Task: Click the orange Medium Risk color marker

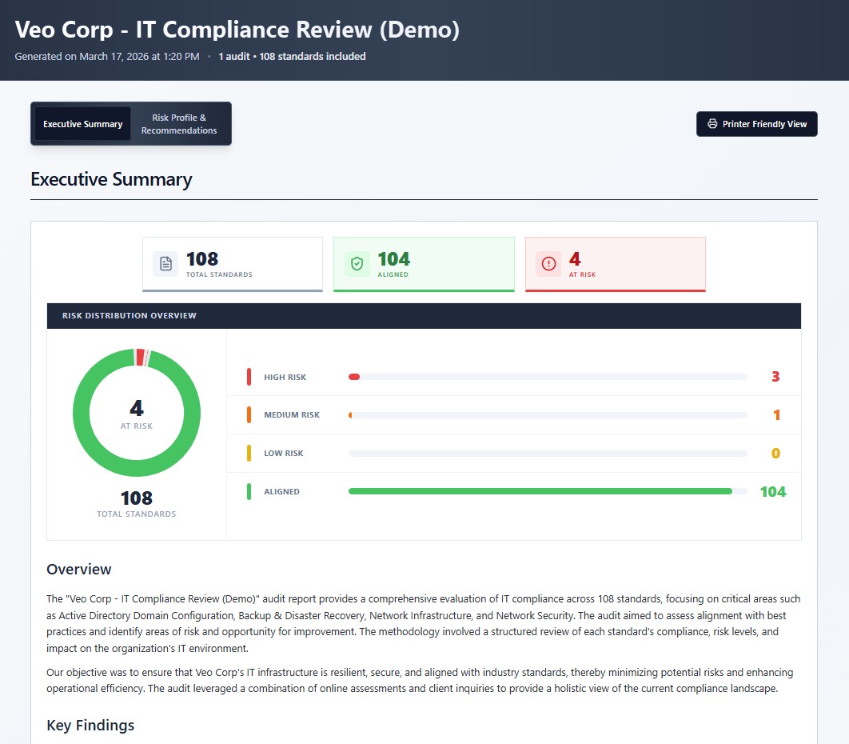Action: coord(249,415)
